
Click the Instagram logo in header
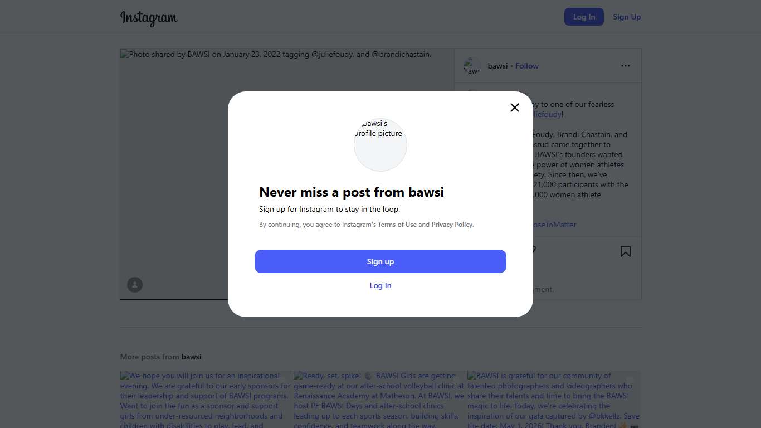(x=149, y=17)
